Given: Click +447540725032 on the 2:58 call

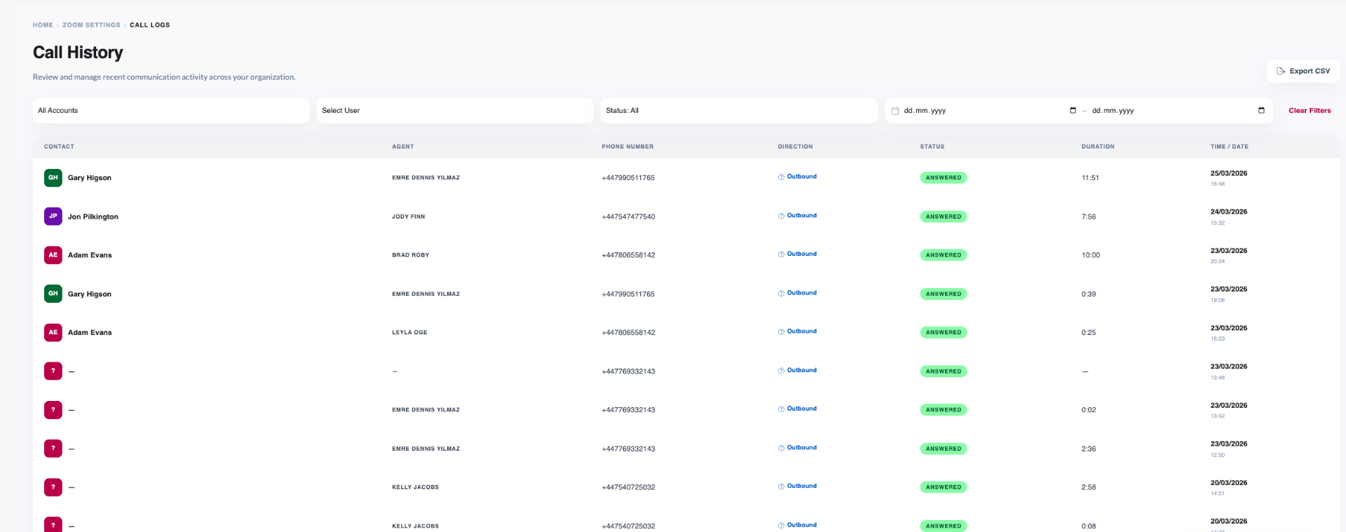Looking at the screenshot, I should (628, 487).
